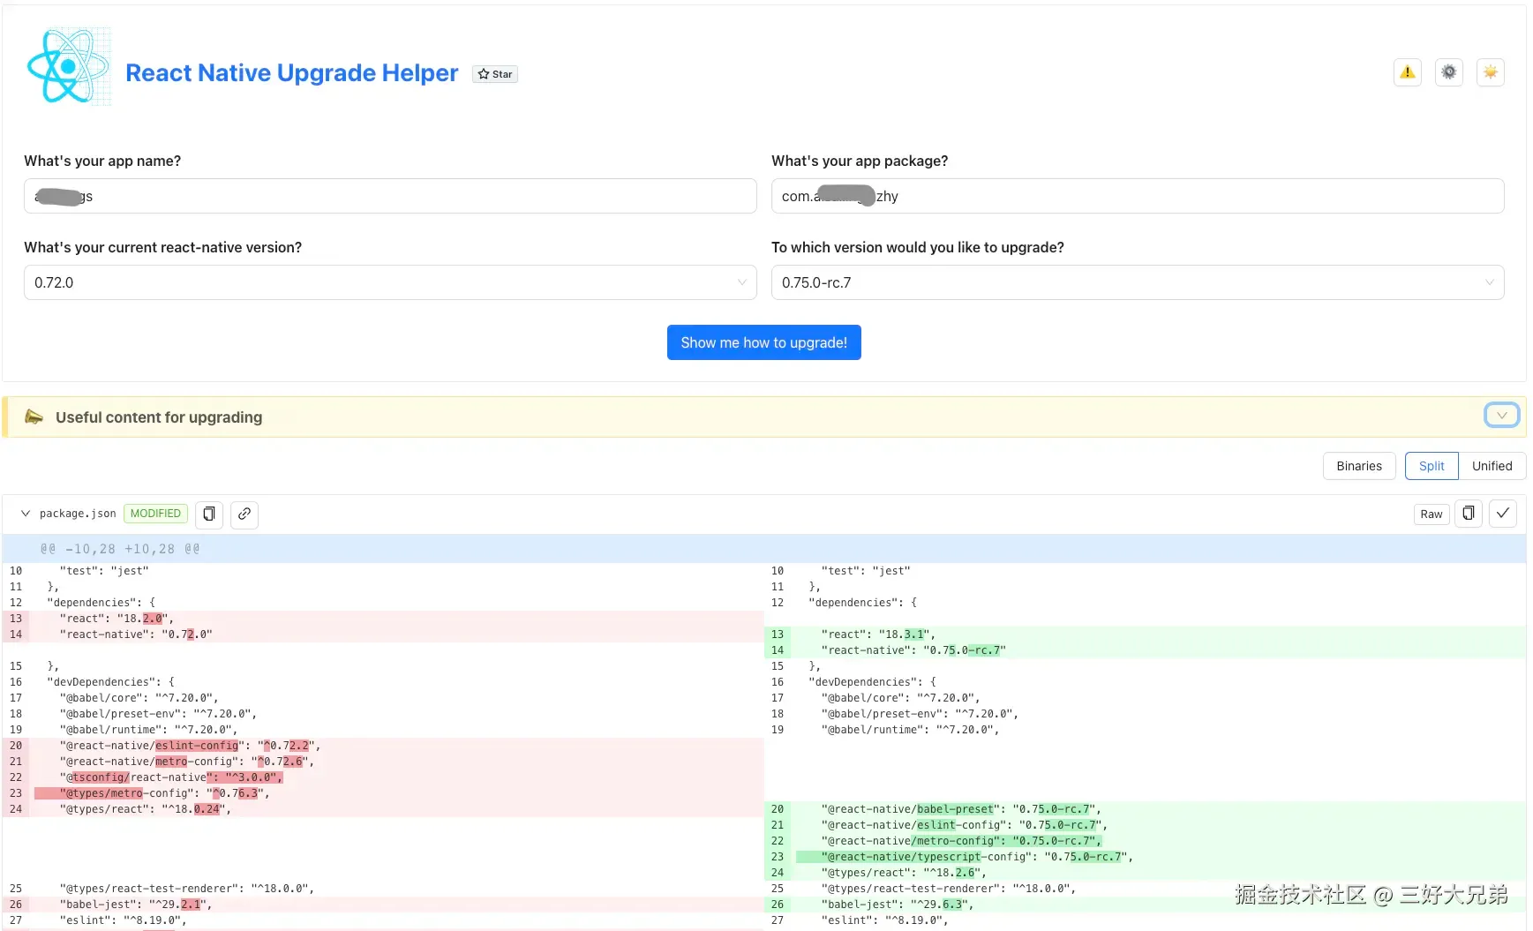Select added line "react": "18.3.1"
Image resolution: width=1533 pixels, height=931 pixels.
coord(1145,634)
